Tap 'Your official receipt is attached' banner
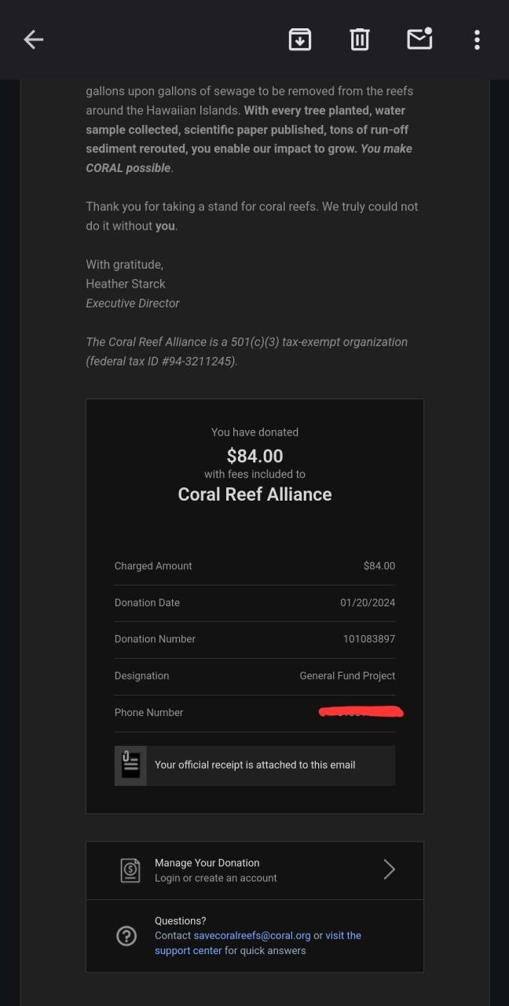 click(x=255, y=765)
